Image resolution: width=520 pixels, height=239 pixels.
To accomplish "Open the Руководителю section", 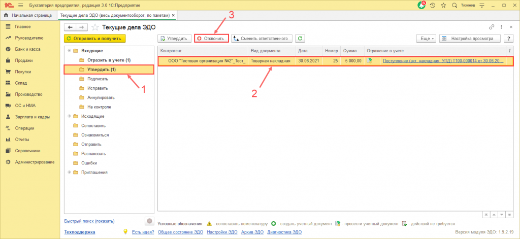I will (29, 38).
